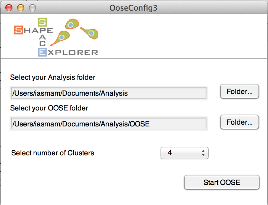
Task: Click the OoseConfig3 window title
Action: coord(133,8)
